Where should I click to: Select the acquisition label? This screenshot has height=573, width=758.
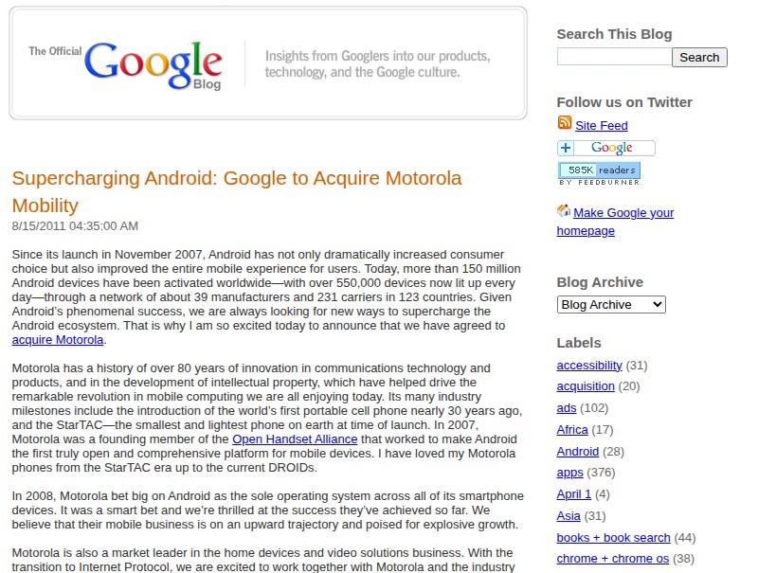pyautogui.click(x=586, y=386)
